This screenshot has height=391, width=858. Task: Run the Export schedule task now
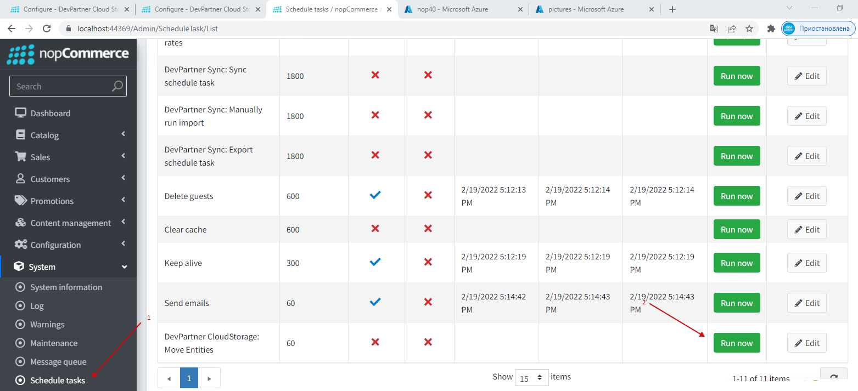(737, 156)
